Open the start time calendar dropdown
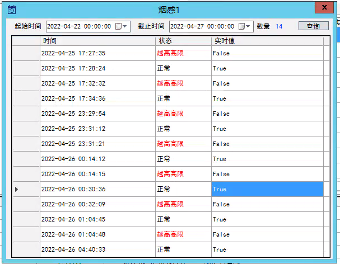 (121, 26)
